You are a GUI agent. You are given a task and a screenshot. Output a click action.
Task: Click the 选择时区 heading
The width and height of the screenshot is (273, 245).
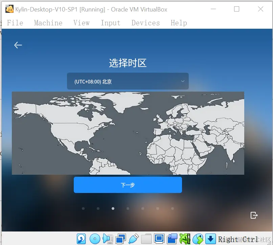pos(128,63)
